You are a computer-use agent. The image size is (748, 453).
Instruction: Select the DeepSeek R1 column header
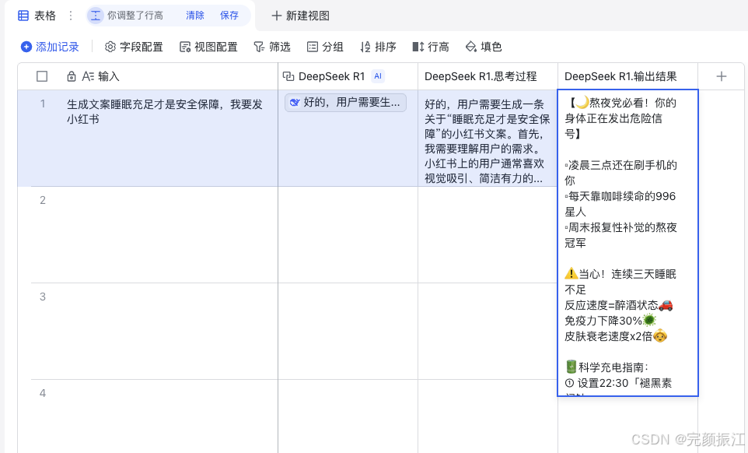(x=348, y=76)
